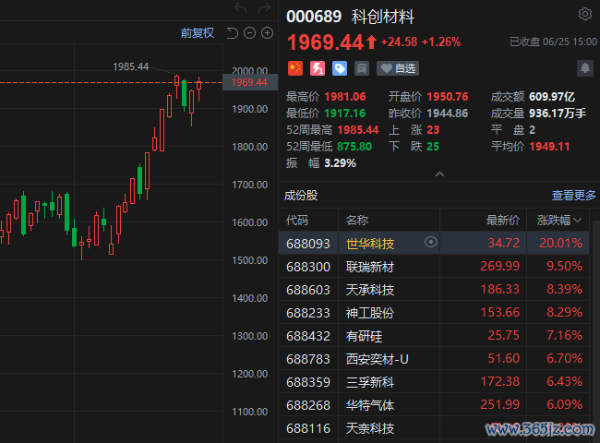Click 名称 column header

357,220
